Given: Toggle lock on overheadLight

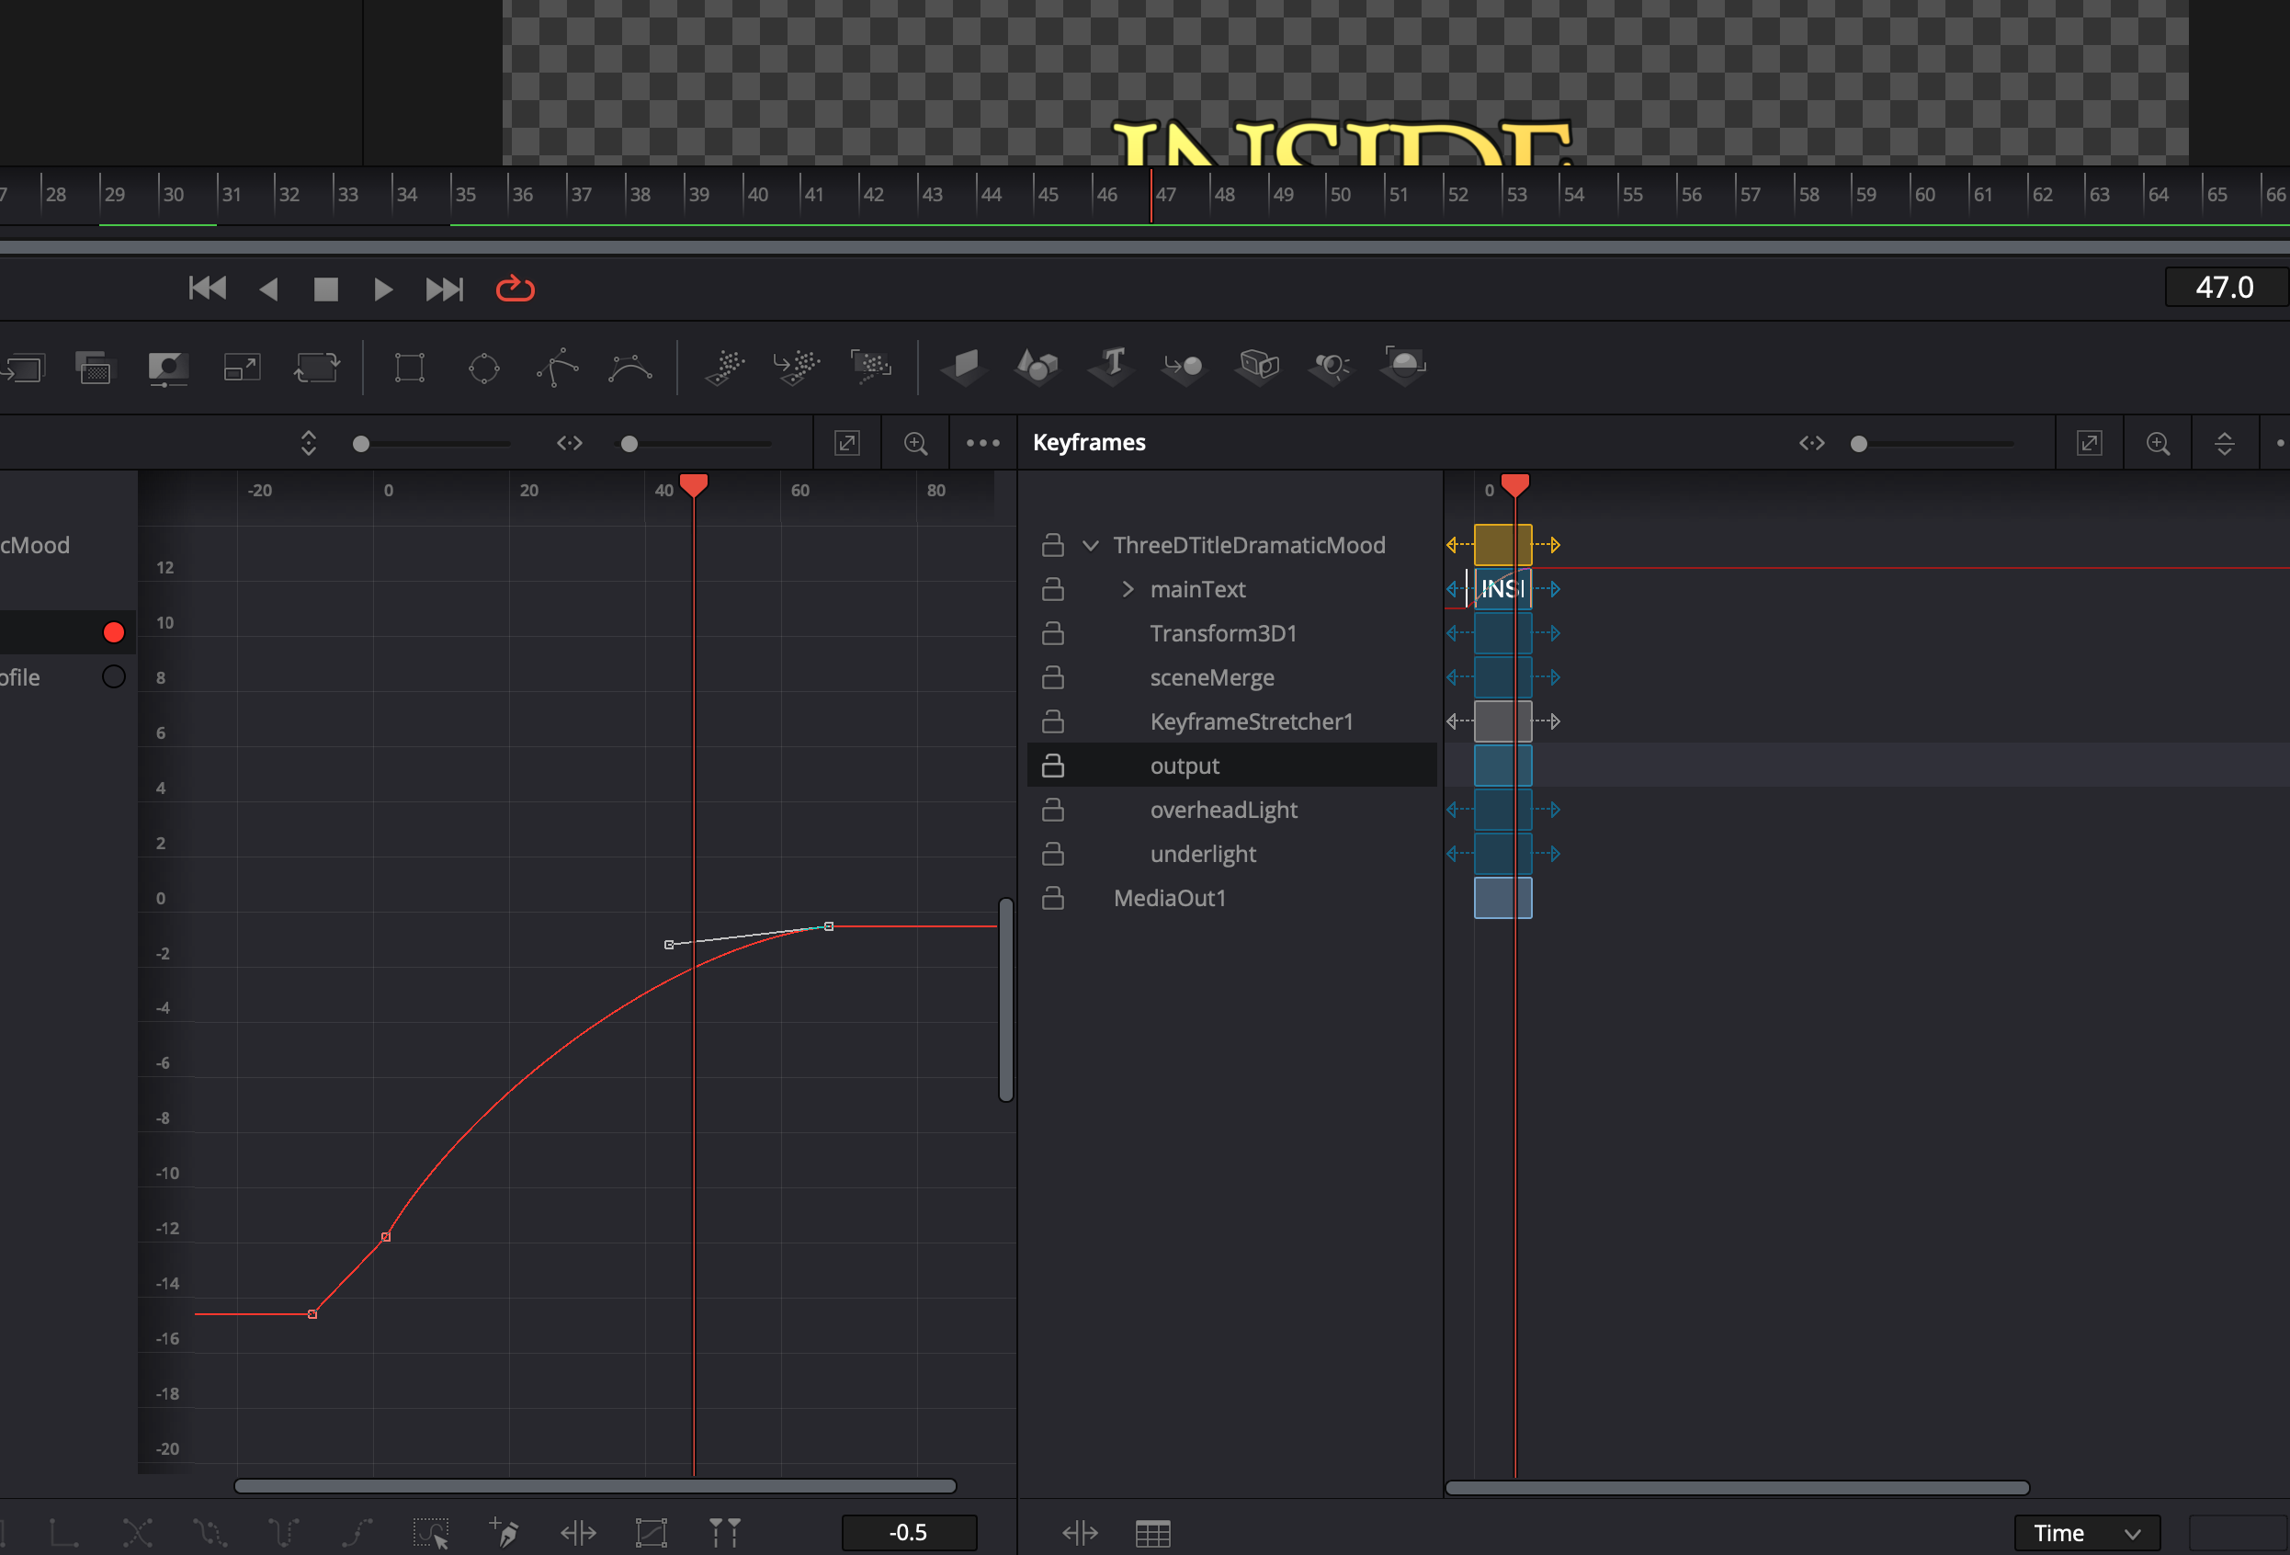Looking at the screenshot, I should (x=1052, y=810).
